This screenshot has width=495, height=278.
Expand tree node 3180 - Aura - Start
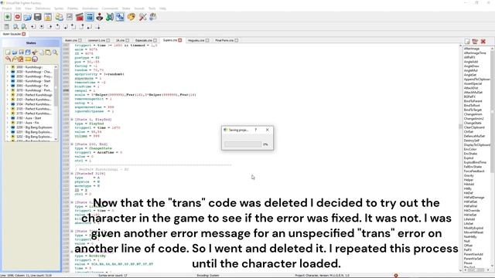[x=8, y=118]
